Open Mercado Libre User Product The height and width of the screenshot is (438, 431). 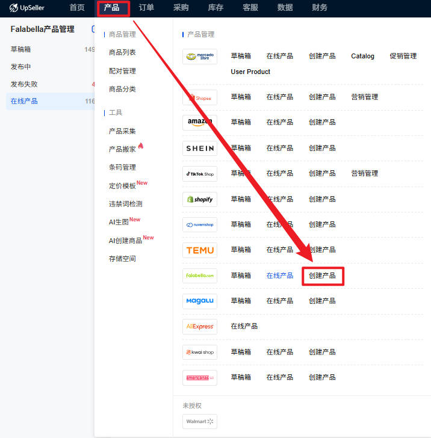(250, 72)
